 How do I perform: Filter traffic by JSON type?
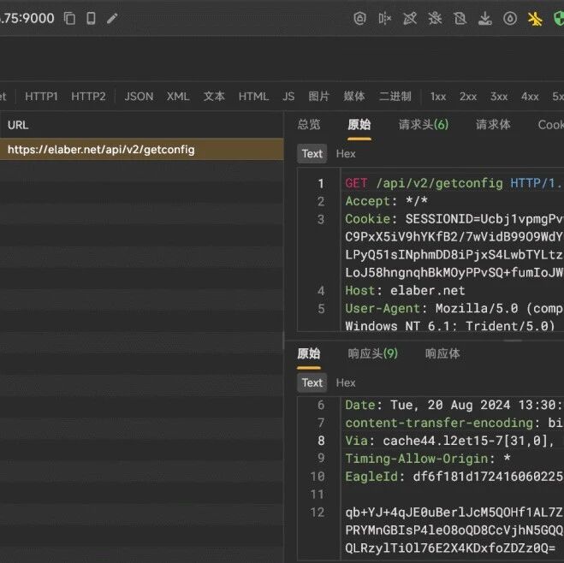(x=139, y=97)
